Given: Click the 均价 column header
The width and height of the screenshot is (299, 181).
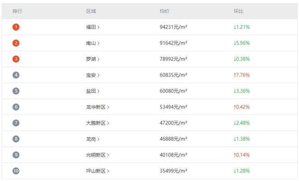Looking at the screenshot, I should pos(164,11).
